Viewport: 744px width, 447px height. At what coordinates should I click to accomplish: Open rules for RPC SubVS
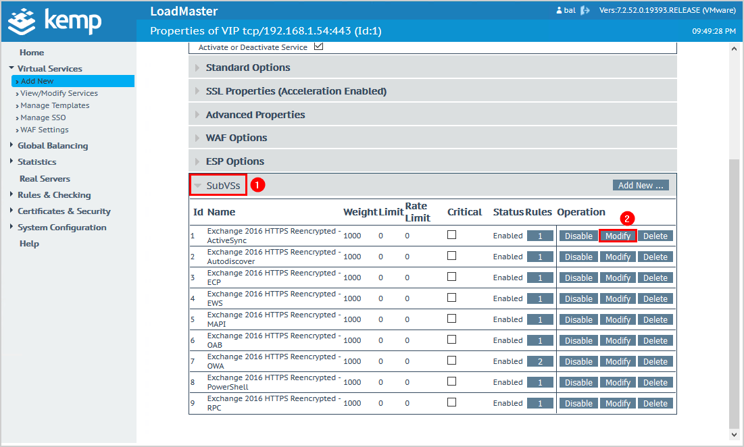(540, 403)
